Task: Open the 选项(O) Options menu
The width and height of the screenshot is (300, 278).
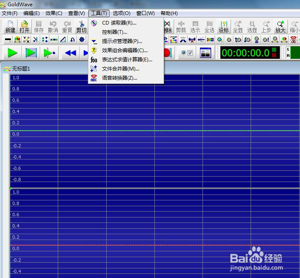Action: (121, 13)
